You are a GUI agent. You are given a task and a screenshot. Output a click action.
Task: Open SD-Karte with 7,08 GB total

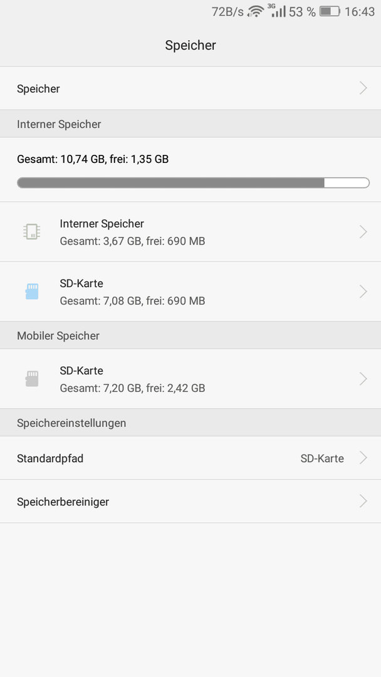coord(190,291)
